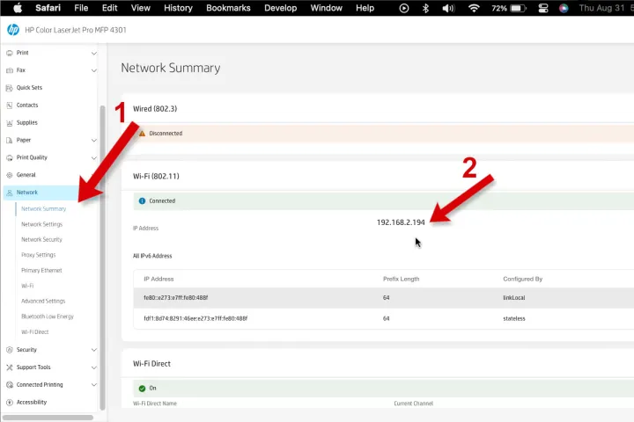Viewport: 634px width, 422px height.
Task: Open the Edit menu
Action: pyautogui.click(x=109, y=8)
